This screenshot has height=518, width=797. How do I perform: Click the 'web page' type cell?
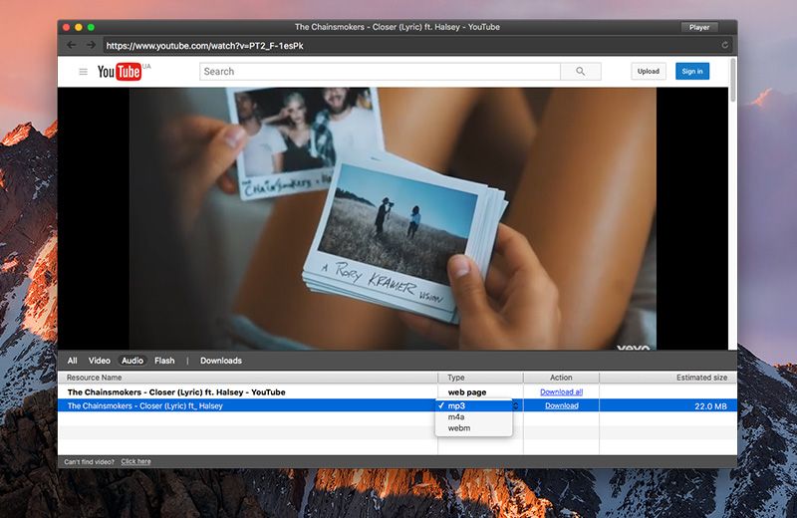(x=467, y=392)
